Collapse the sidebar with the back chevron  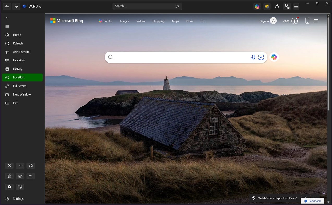coord(7,18)
